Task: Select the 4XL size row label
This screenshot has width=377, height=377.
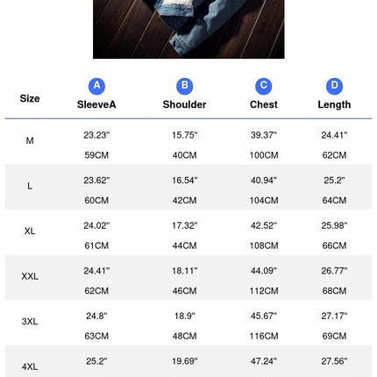Action: (x=30, y=366)
